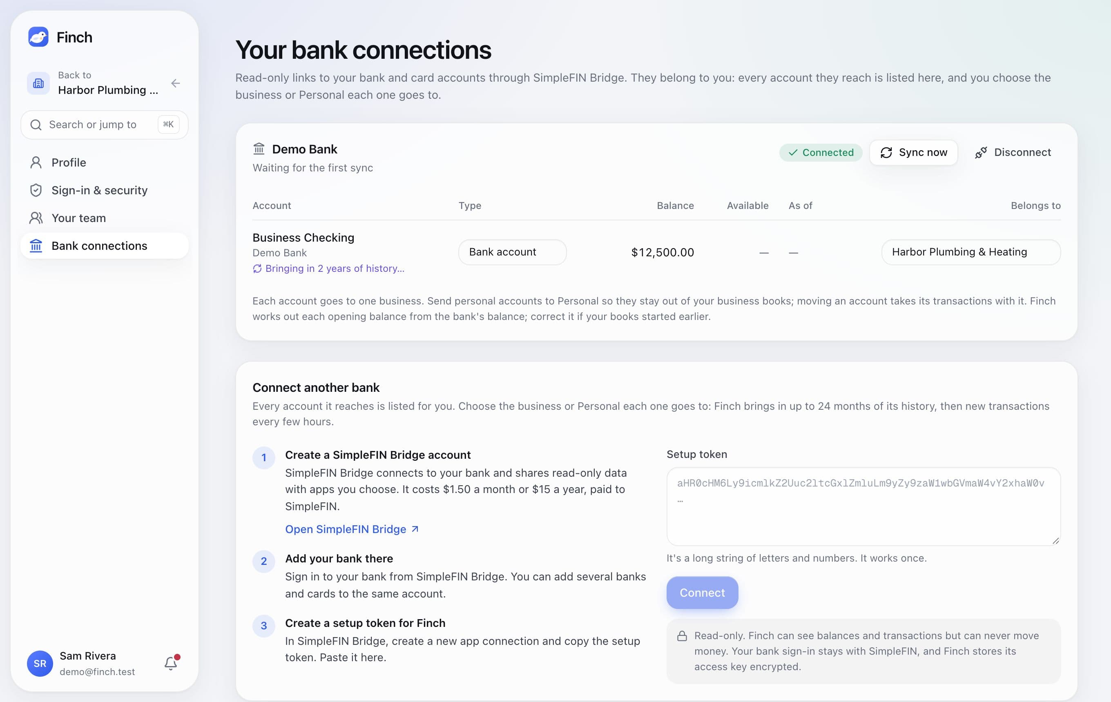Click Add your bank there step title
Screen dimensions: 1111x702
coord(339,559)
